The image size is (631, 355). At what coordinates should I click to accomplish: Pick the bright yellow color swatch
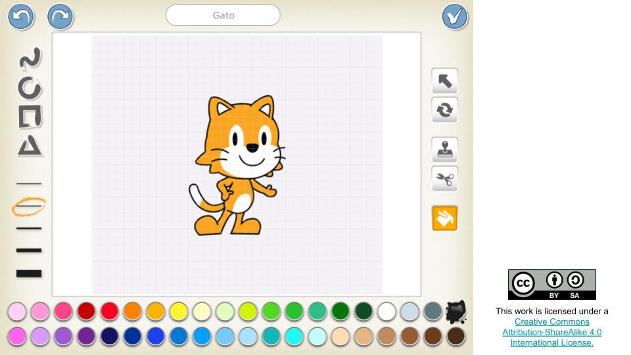(x=179, y=312)
